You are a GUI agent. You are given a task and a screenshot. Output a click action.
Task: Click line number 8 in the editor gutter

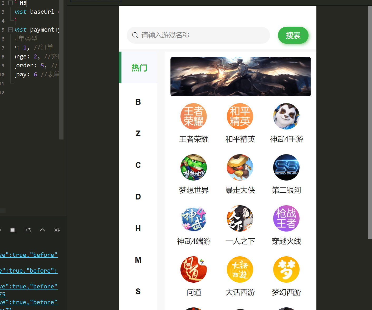click(x=3, y=57)
